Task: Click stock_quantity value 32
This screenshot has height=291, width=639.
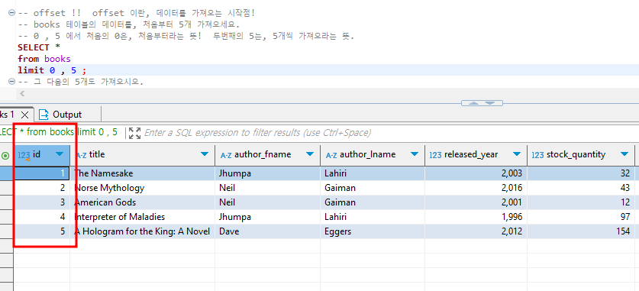Action: pyautogui.click(x=581, y=173)
